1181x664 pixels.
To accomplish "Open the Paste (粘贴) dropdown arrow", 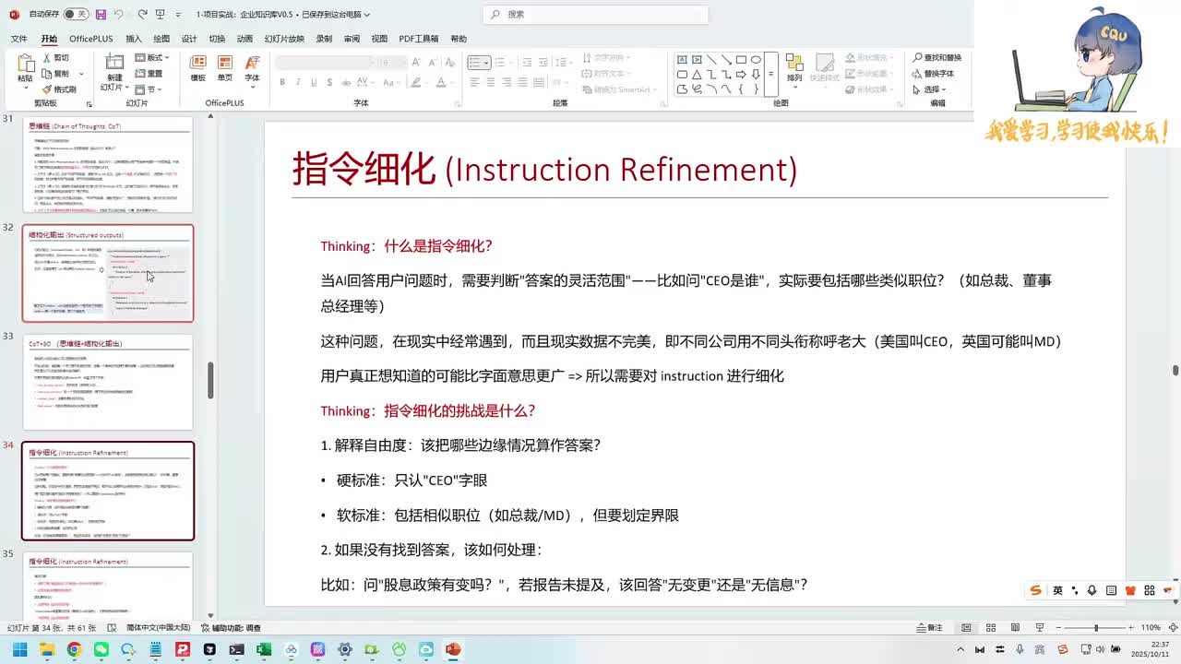I will pyautogui.click(x=26, y=88).
